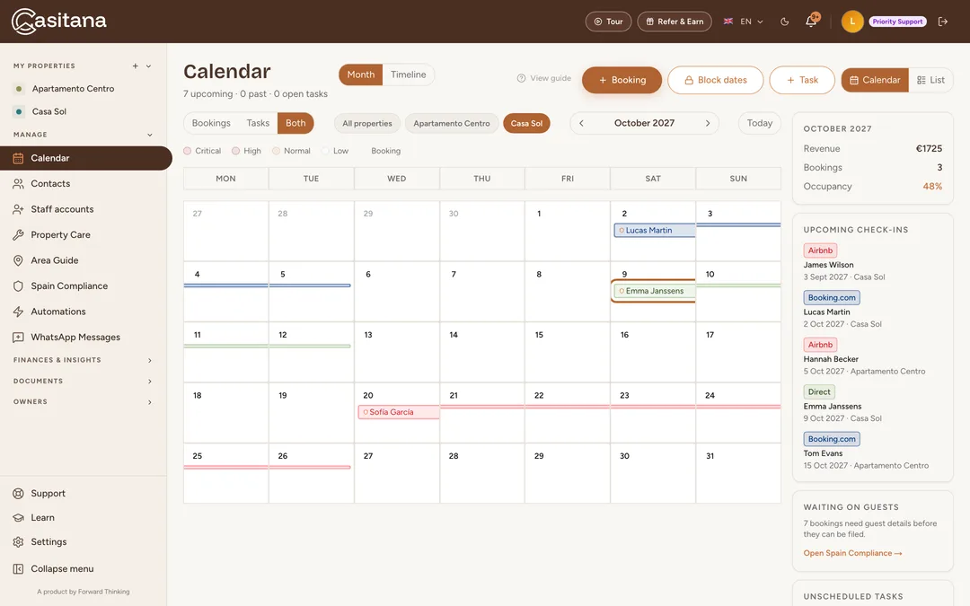This screenshot has height=606, width=970.
Task: Expand Finances & Insights section
Action: (84, 360)
